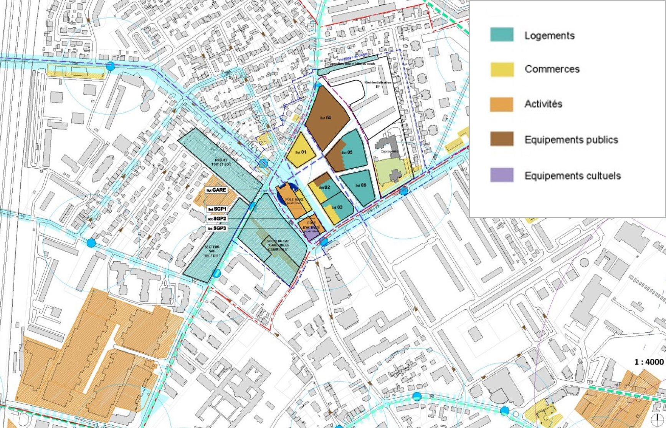
Task: Click the 'GARE TROIS COMMUNES' sector label
Action: pos(278,245)
